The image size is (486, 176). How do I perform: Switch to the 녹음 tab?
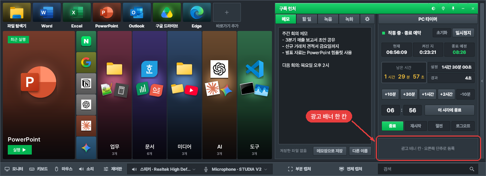(328, 19)
